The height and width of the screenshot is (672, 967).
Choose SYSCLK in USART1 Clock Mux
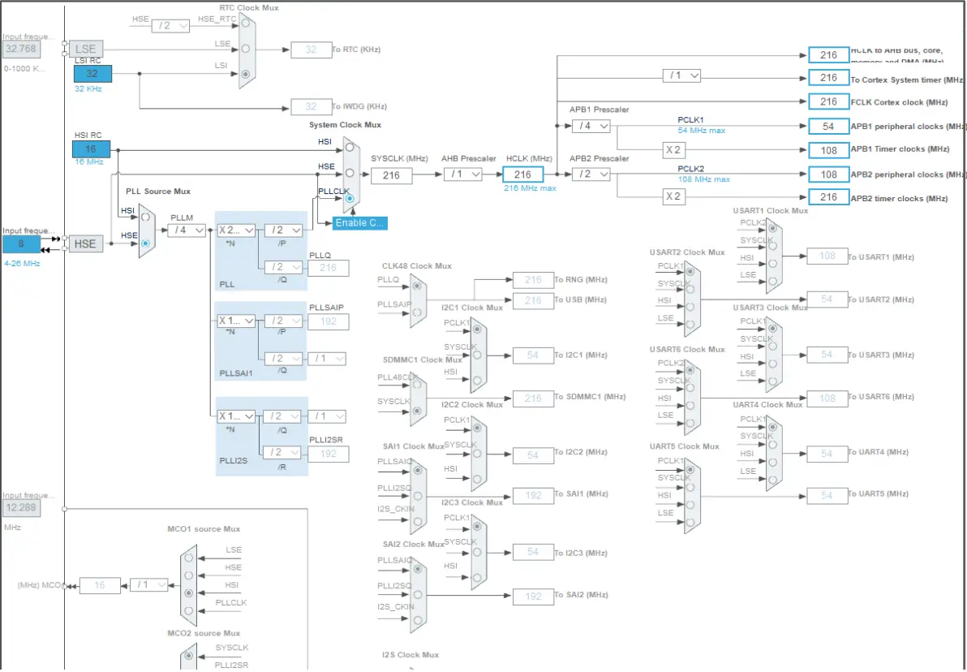click(772, 247)
